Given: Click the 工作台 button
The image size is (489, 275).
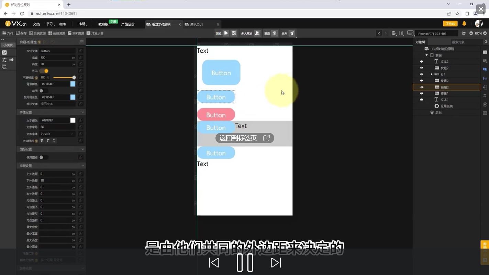Looking at the screenshot, I should click(x=450, y=24).
